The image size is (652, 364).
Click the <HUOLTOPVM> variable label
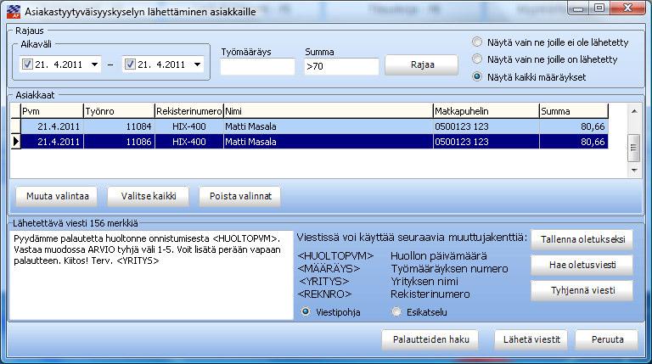[335, 256]
